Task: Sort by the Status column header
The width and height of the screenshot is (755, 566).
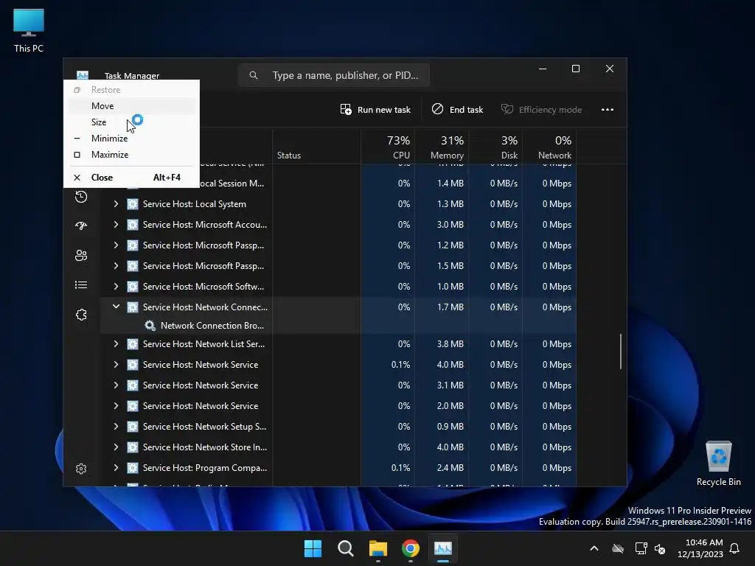Action: [316, 147]
